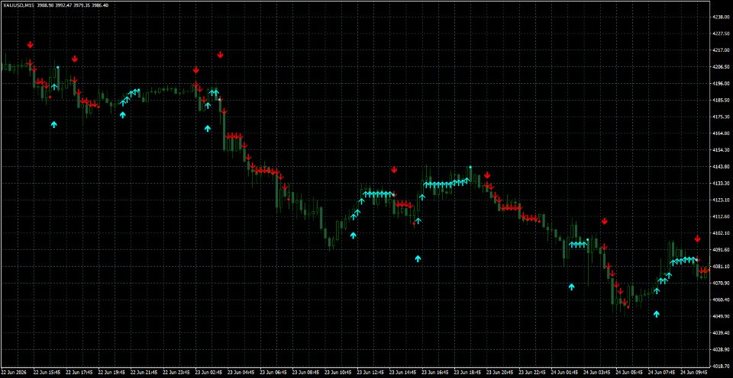Screen dimensions: 733x378
Task: Select the 24 Jun 05:45 time label
Action: pos(629,373)
